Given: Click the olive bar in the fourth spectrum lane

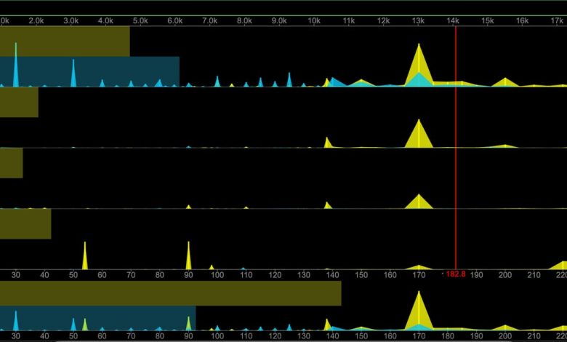Looking at the screenshot, I should pos(25,223).
